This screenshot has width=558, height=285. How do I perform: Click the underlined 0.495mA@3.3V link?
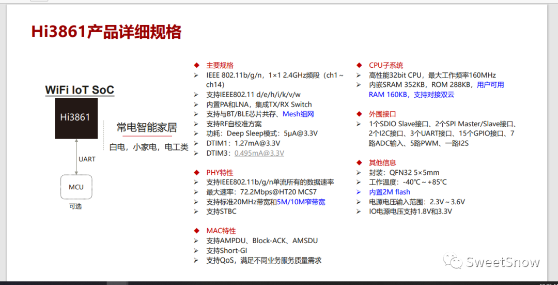(x=259, y=153)
